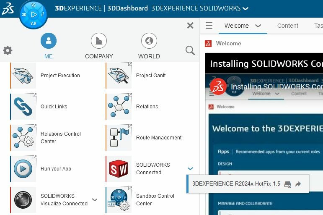Switch to the Welcome tab

[236, 26]
